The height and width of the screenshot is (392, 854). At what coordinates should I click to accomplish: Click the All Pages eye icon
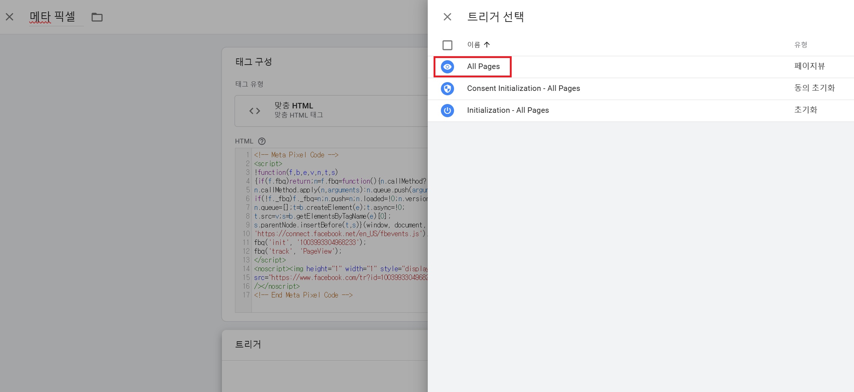point(447,67)
